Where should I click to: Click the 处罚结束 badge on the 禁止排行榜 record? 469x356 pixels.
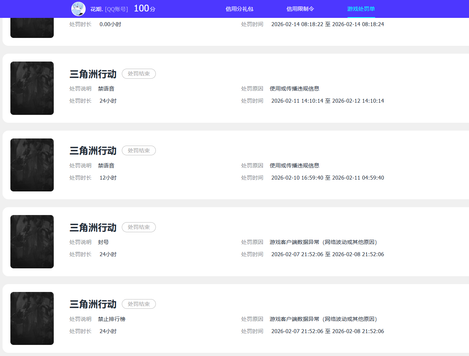[x=139, y=304]
